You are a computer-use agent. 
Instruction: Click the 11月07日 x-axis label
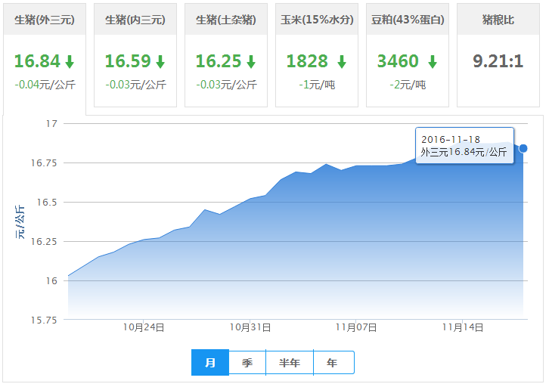356,327
